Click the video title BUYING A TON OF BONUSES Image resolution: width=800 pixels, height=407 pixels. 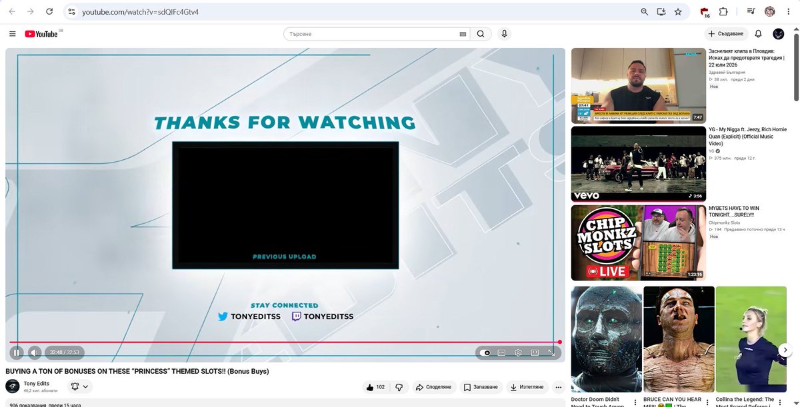tap(137, 371)
